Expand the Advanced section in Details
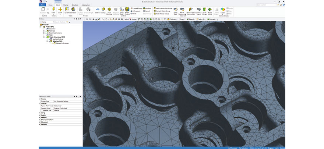Image resolution: width=324 pixels, height=149 pixels. 40,122
